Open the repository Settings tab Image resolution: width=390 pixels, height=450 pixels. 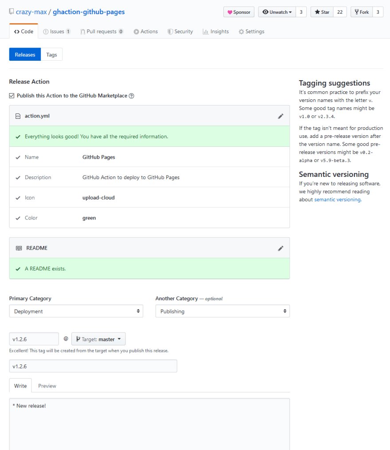(251, 31)
